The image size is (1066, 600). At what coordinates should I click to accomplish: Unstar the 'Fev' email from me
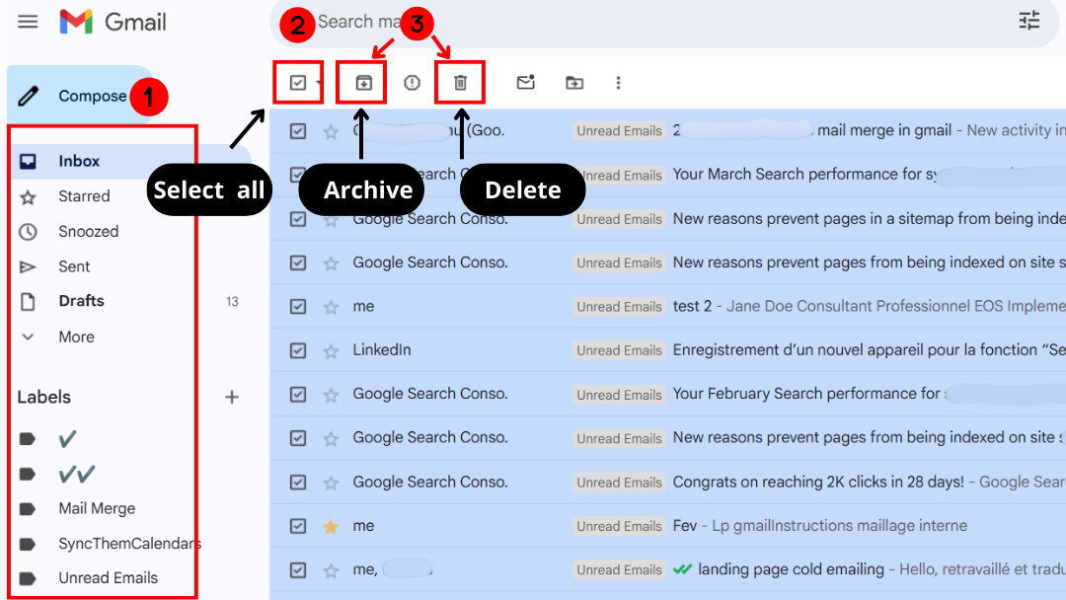click(x=331, y=526)
